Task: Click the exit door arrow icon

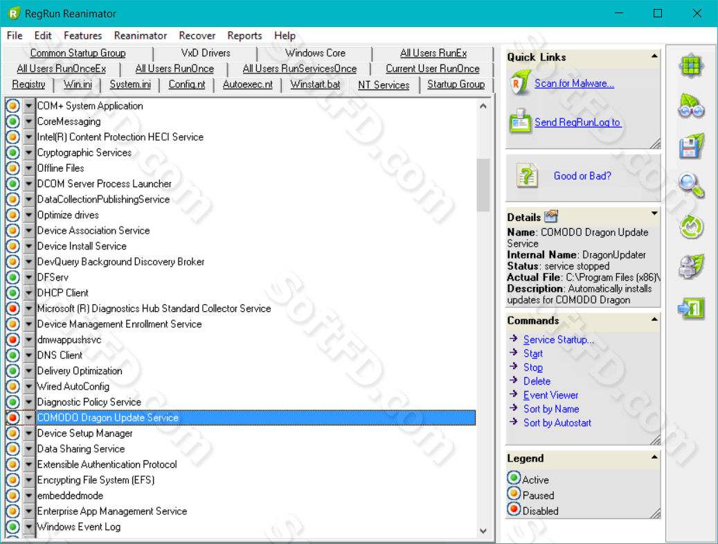Action: click(691, 308)
